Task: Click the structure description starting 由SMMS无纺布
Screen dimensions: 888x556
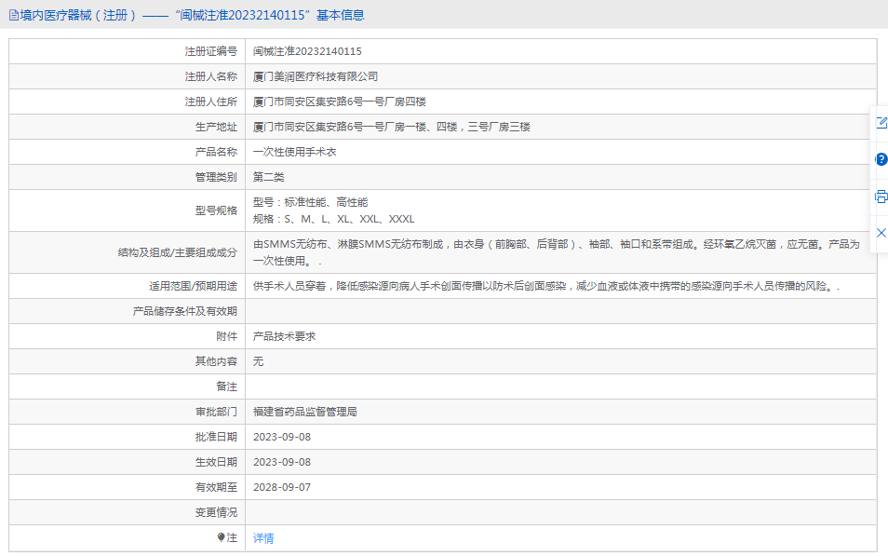Action: [x=556, y=252]
